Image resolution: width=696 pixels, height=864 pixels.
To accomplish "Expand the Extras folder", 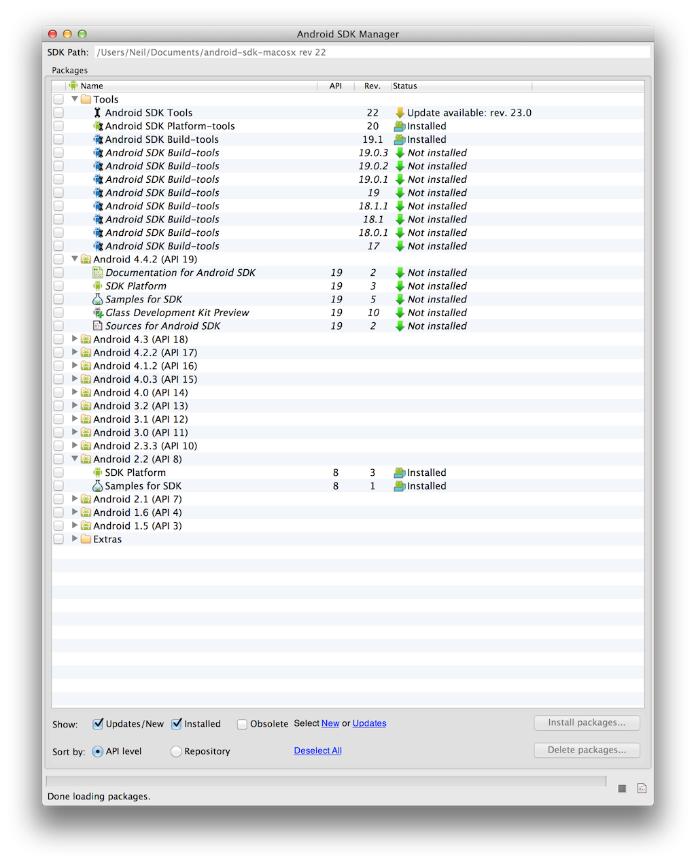I will point(75,538).
